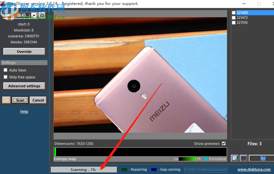Click the Dimensions: 1920:1280 label
Image resolution: width=274 pixels, height=174 pixels.
point(74,144)
